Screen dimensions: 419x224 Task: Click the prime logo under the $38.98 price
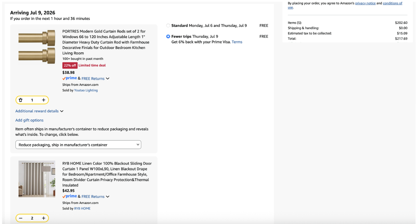pos(70,78)
